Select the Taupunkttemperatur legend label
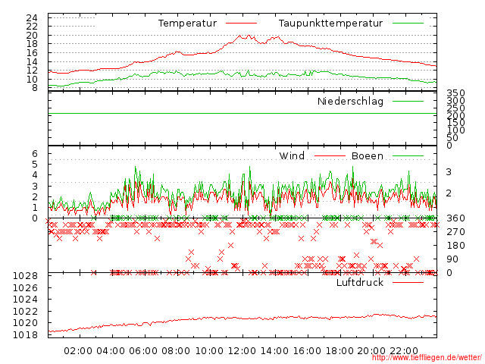Image resolution: width=485 pixels, height=364 pixels. pyautogui.click(x=330, y=24)
